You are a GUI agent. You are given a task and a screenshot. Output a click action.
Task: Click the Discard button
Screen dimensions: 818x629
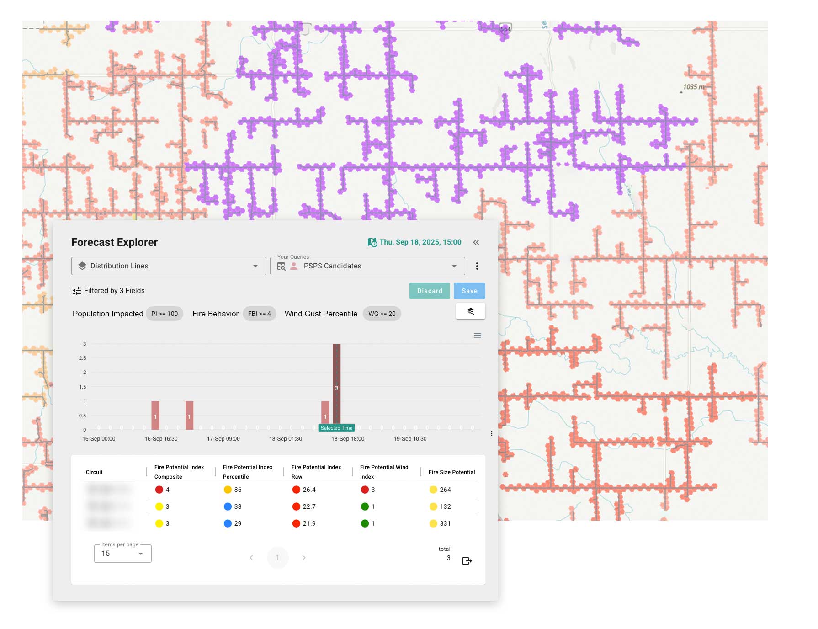point(429,290)
